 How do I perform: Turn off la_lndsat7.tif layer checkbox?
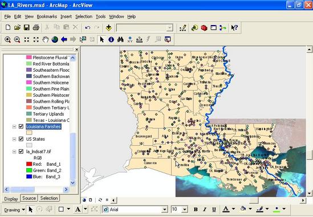(21, 152)
